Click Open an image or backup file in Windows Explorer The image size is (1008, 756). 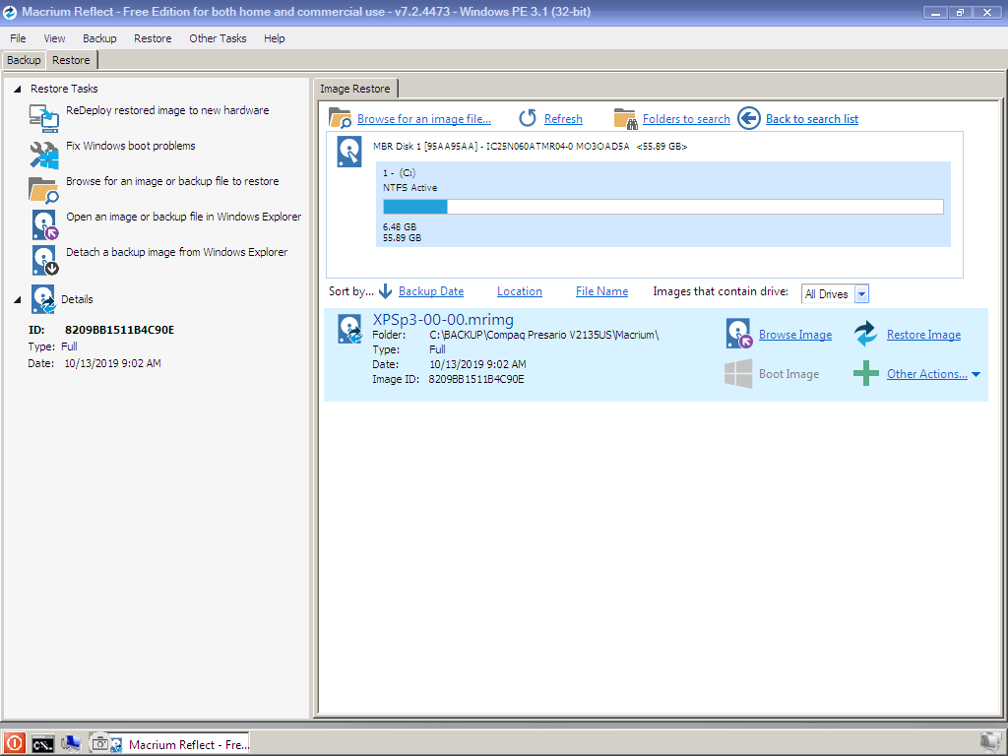[x=184, y=217]
